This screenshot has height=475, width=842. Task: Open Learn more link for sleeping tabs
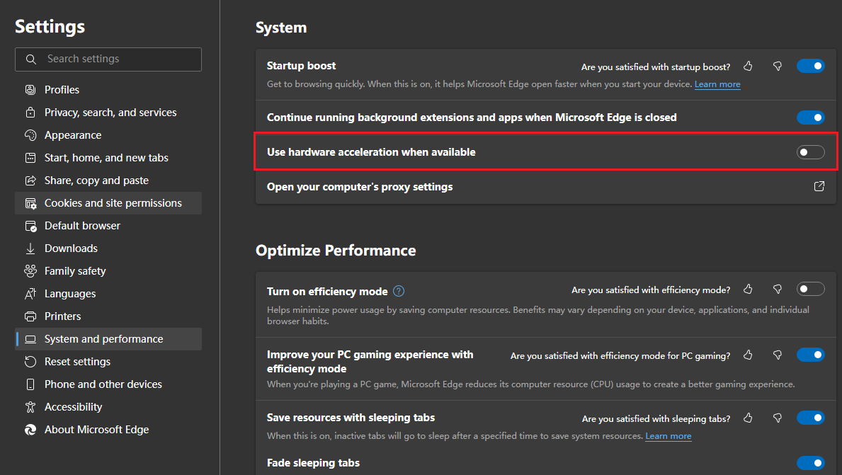(669, 436)
